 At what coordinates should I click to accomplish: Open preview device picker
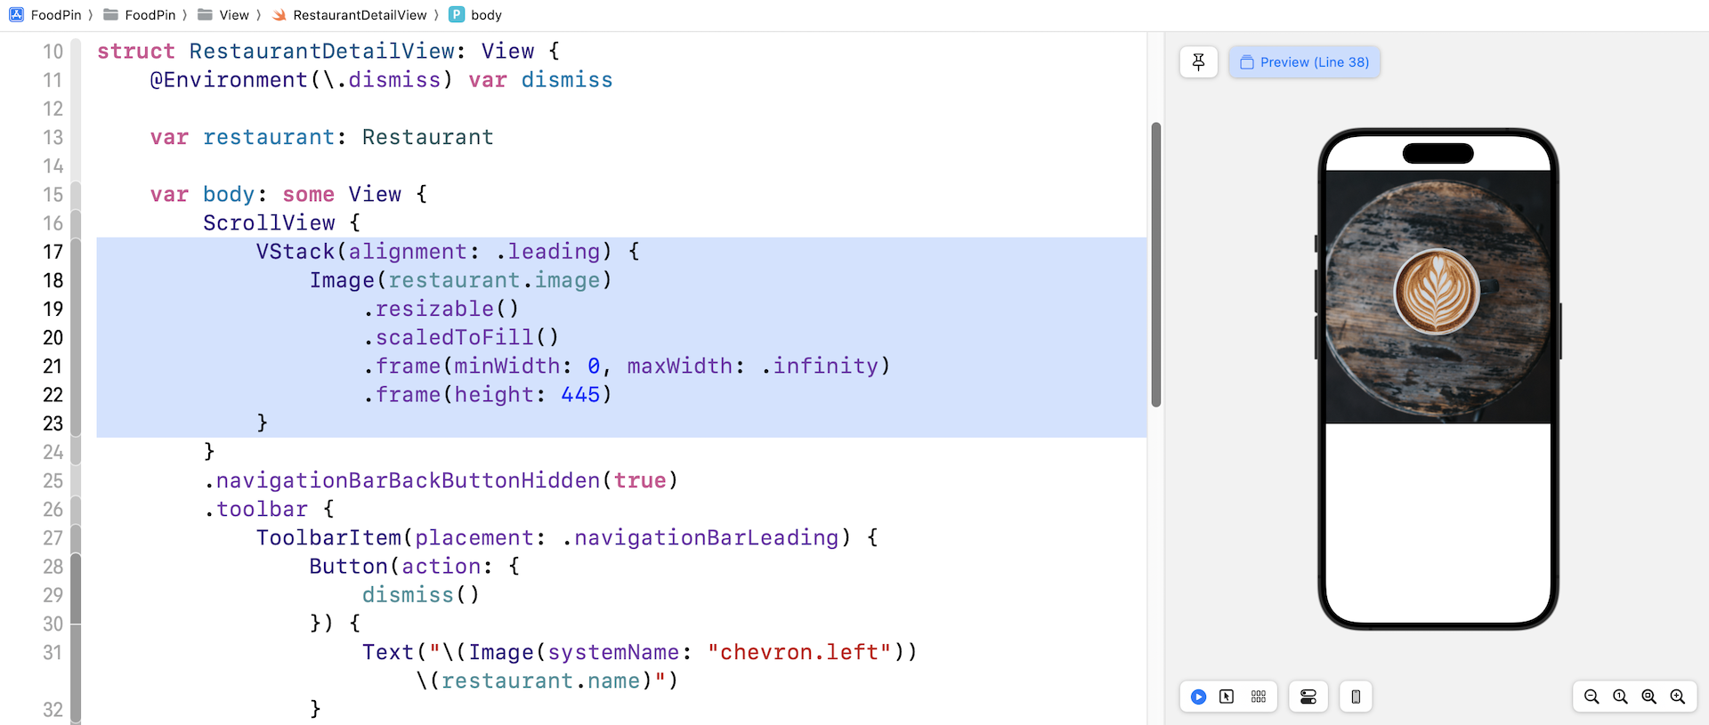click(1355, 697)
